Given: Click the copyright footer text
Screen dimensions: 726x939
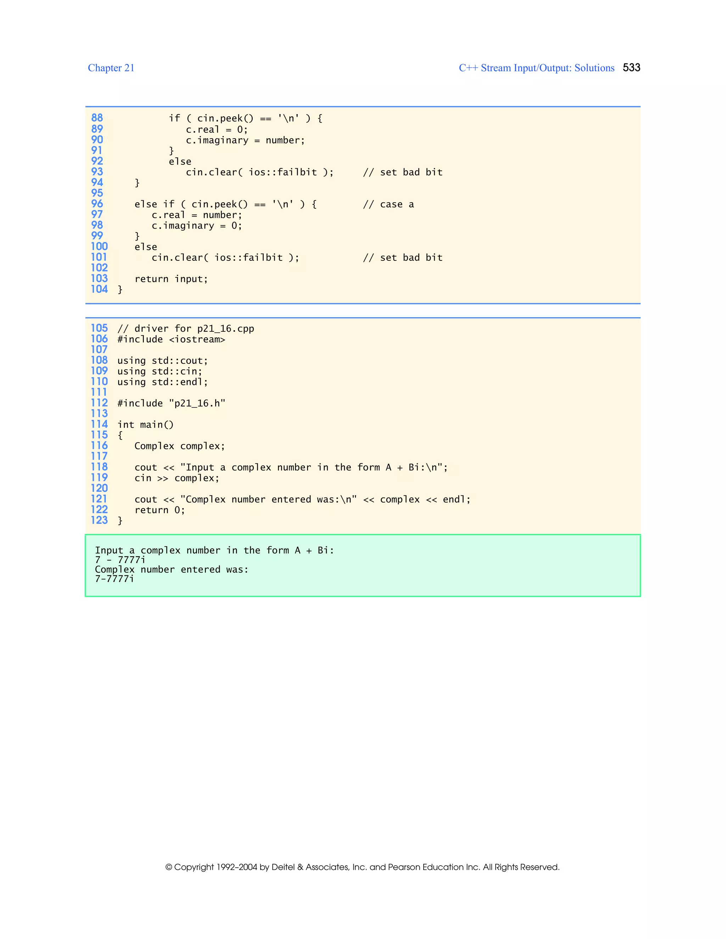Looking at the screenshot, I should (x=363, y=867).
